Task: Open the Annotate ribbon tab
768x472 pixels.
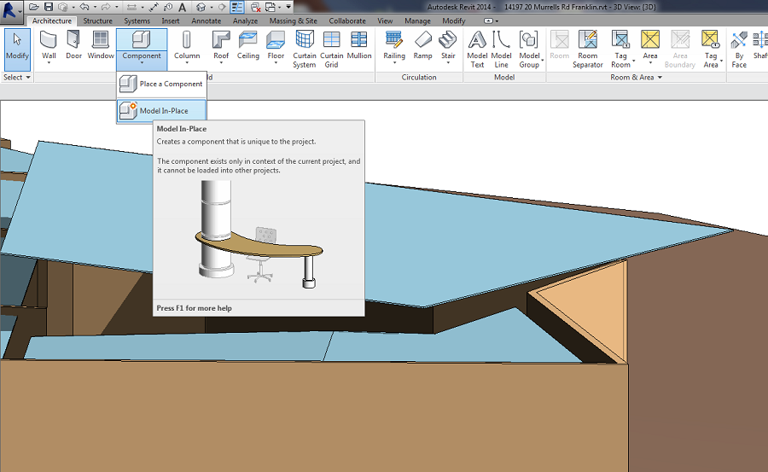Action: (207, 20)
